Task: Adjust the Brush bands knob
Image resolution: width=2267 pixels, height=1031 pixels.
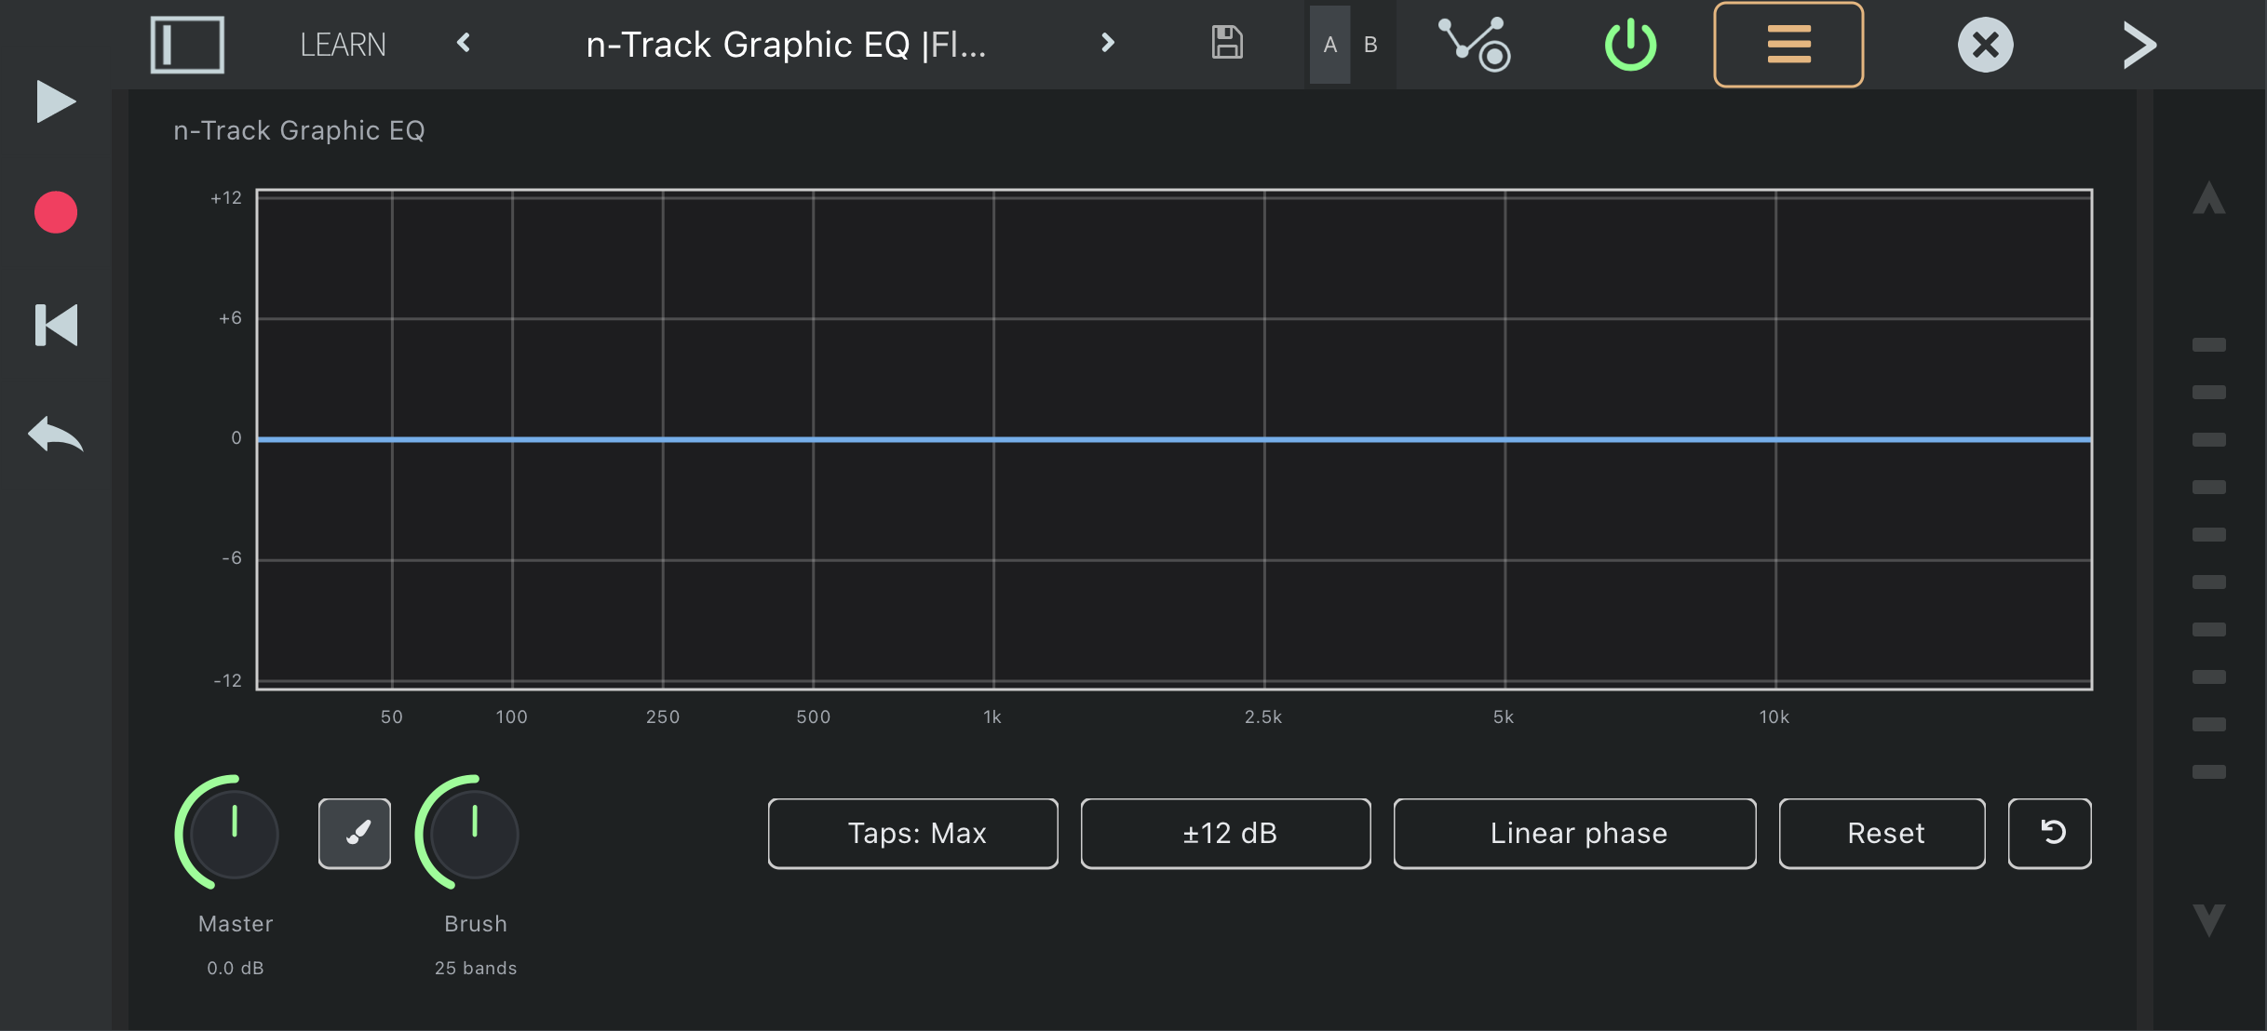Action: [473, 833]
